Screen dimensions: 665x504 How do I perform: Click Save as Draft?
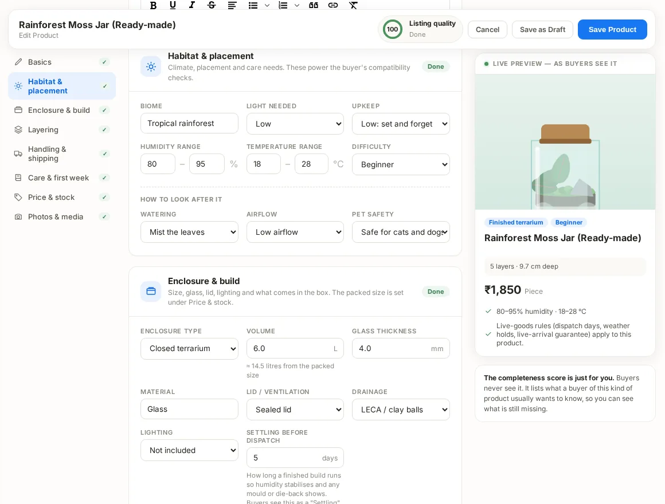[542, 30]
